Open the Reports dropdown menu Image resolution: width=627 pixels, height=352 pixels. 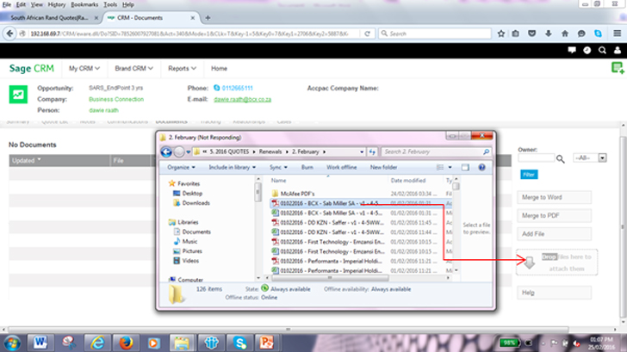pyautogui.click(x=182, y=68)
